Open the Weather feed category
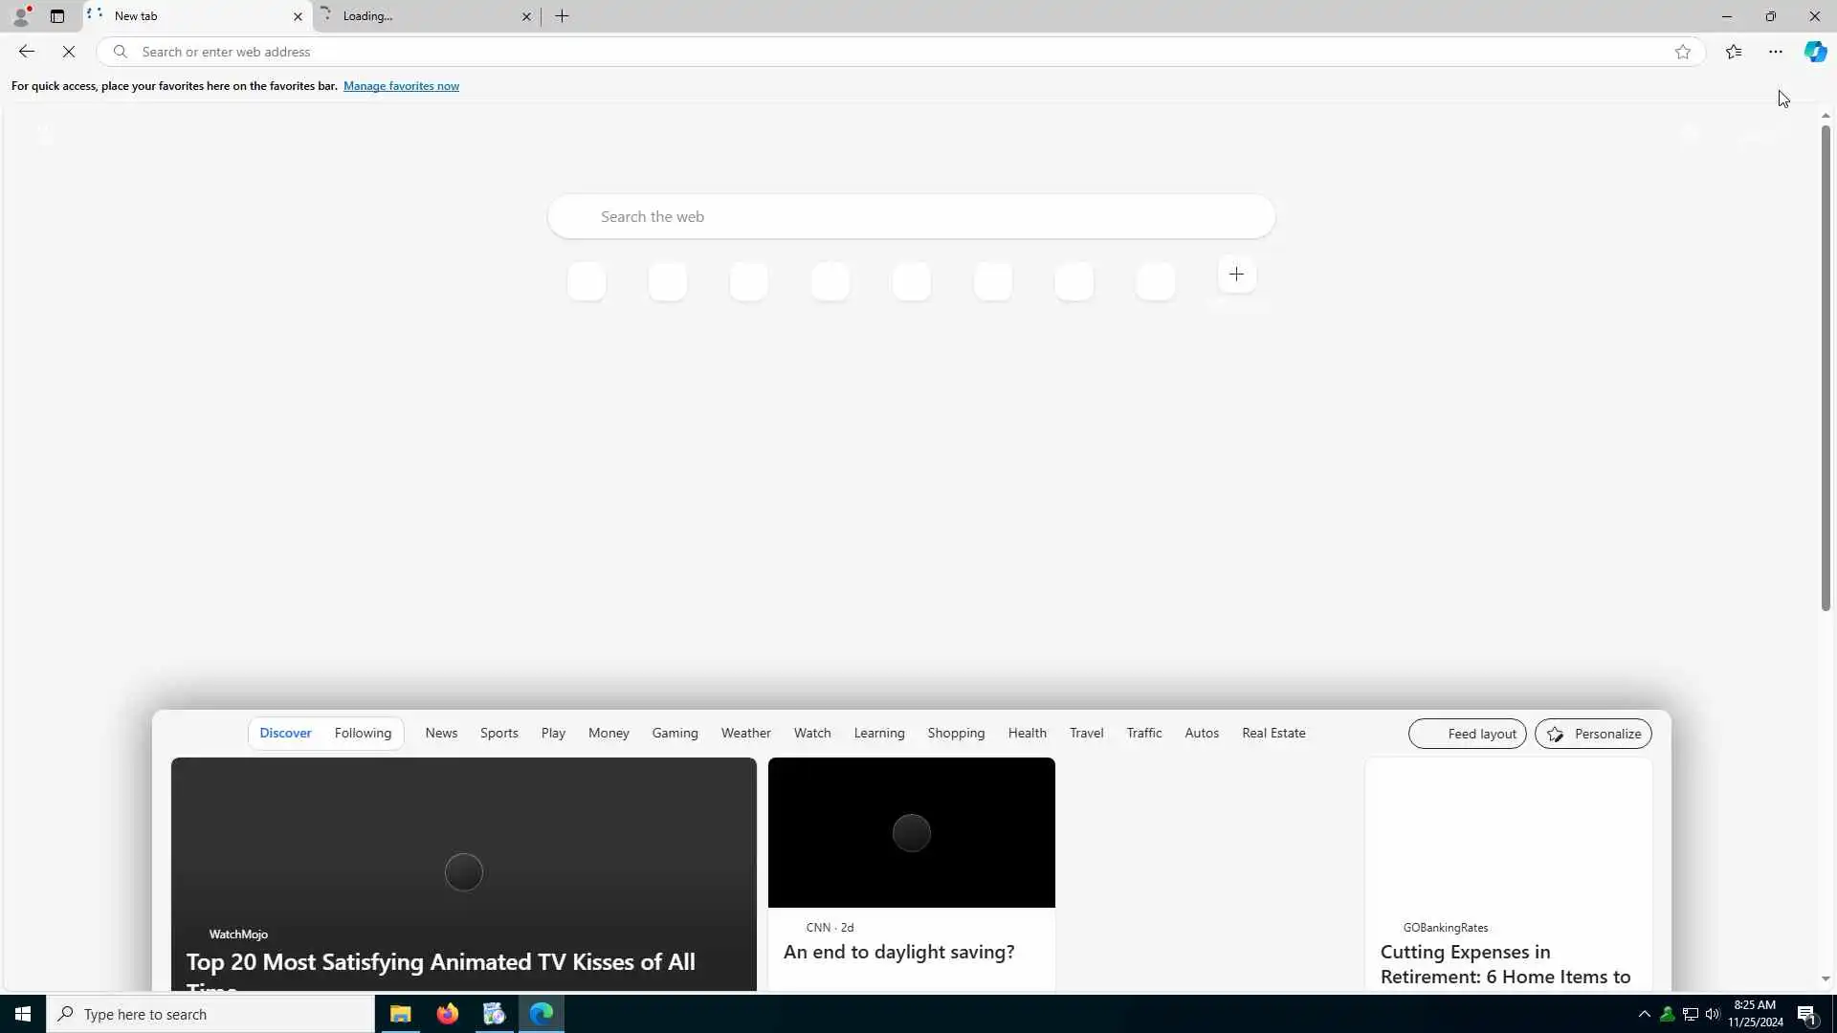 tap(745, 734)
